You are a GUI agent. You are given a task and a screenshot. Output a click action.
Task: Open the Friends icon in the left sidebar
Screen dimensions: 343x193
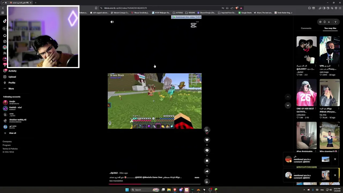point(5,53)
